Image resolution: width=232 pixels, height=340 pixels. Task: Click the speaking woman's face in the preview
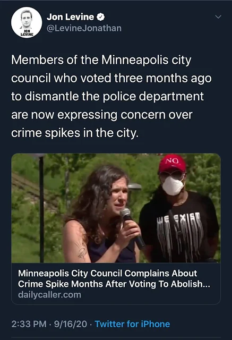coord(119,196)
